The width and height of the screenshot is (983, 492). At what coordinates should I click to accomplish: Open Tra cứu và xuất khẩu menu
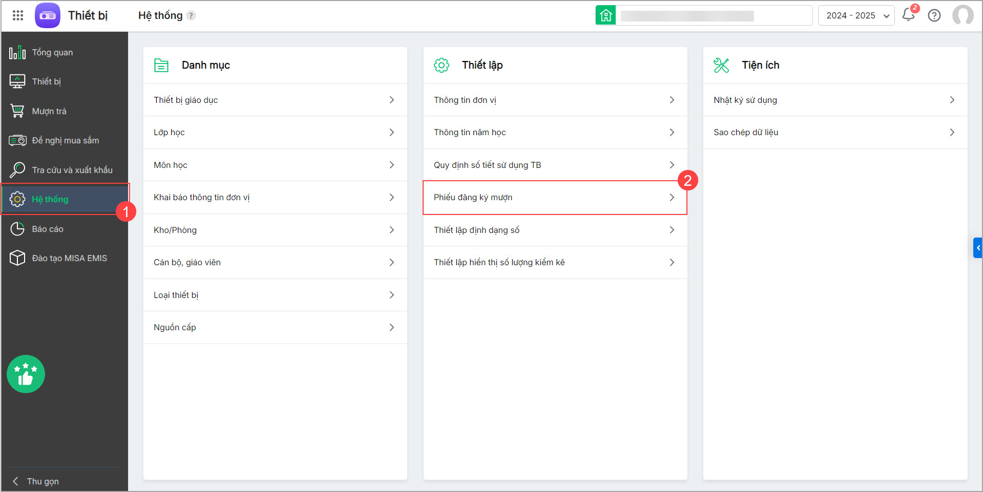click(65, 169)
